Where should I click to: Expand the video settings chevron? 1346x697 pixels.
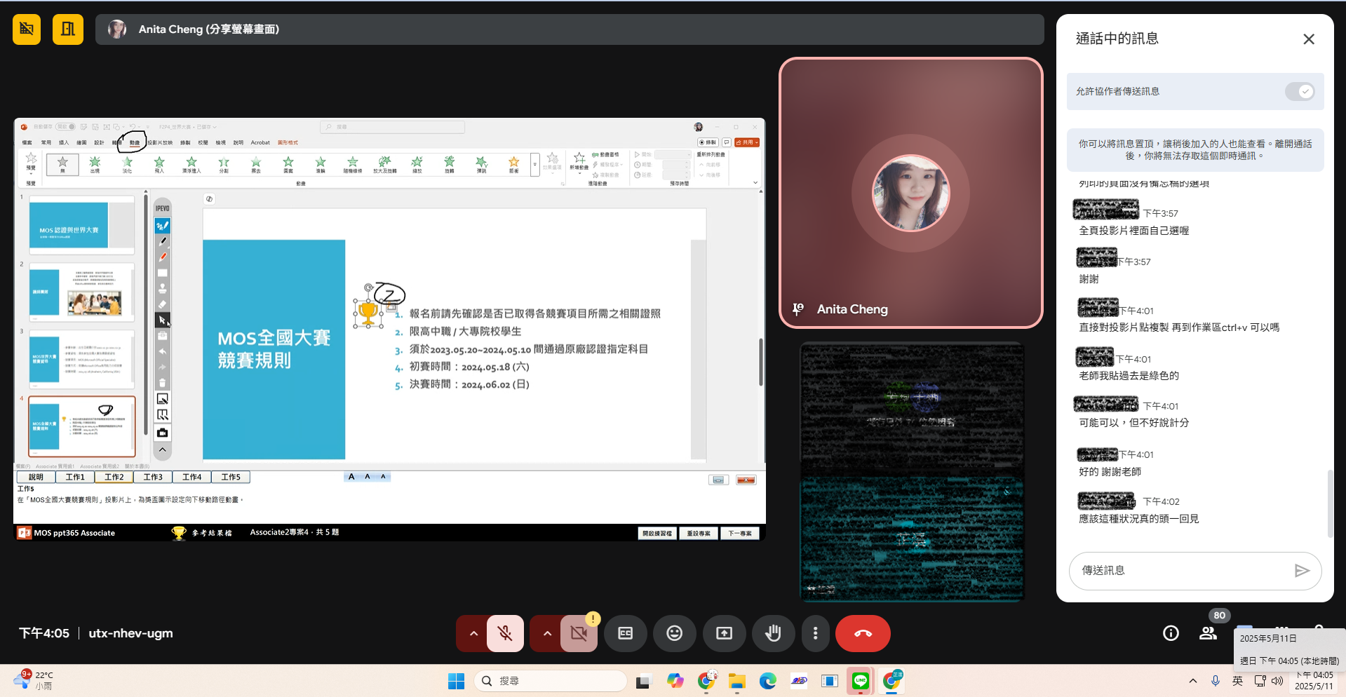click(x=547, y=633)
